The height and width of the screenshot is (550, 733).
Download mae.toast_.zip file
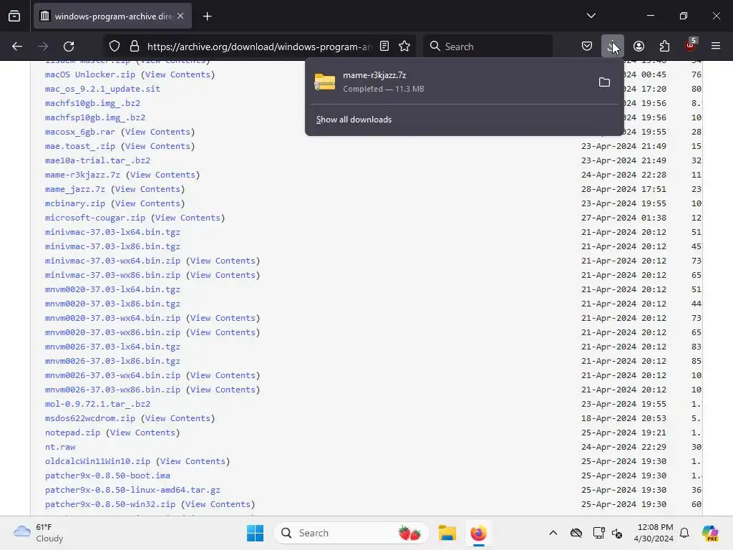(80, 146)
